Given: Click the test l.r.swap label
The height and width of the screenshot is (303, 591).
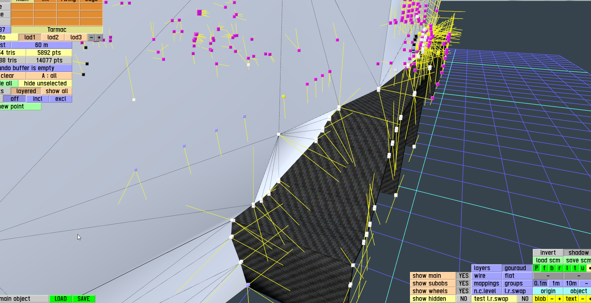Looking at the screenshot, I should (494, 299).
